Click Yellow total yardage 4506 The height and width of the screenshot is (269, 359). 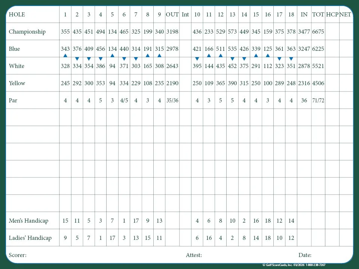tap(318, 83)
